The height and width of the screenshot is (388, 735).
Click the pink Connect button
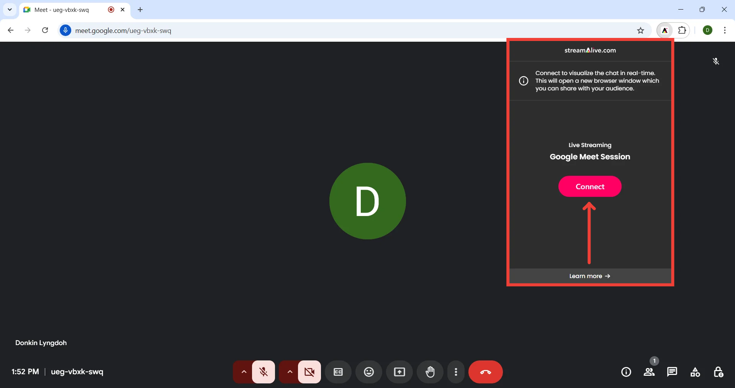[x=590, y=187]
